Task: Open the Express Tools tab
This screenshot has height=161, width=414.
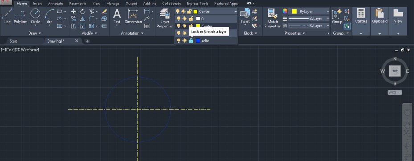Action: coord(197,4)
